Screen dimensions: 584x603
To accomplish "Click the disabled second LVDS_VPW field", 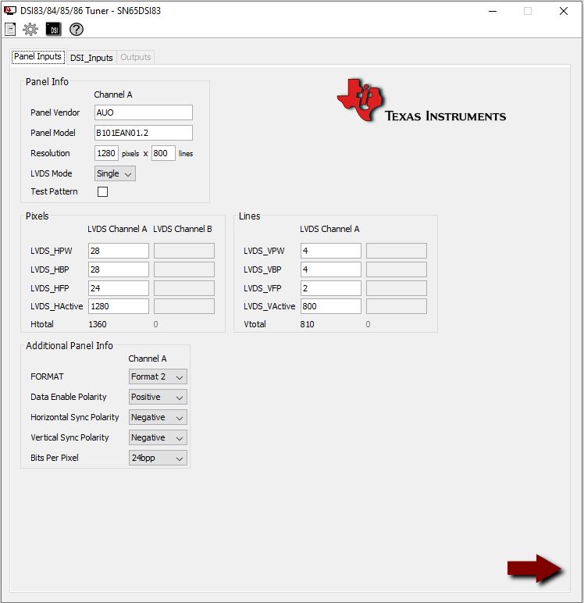I will click(397, 251).
